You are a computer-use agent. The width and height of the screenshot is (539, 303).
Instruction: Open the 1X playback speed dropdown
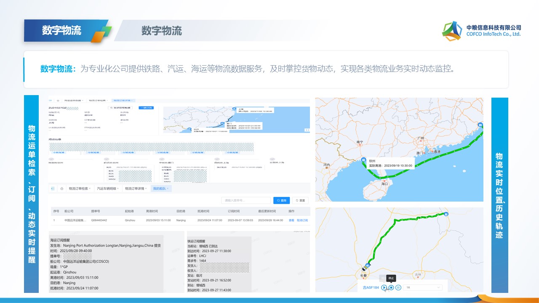coord(422,287)
